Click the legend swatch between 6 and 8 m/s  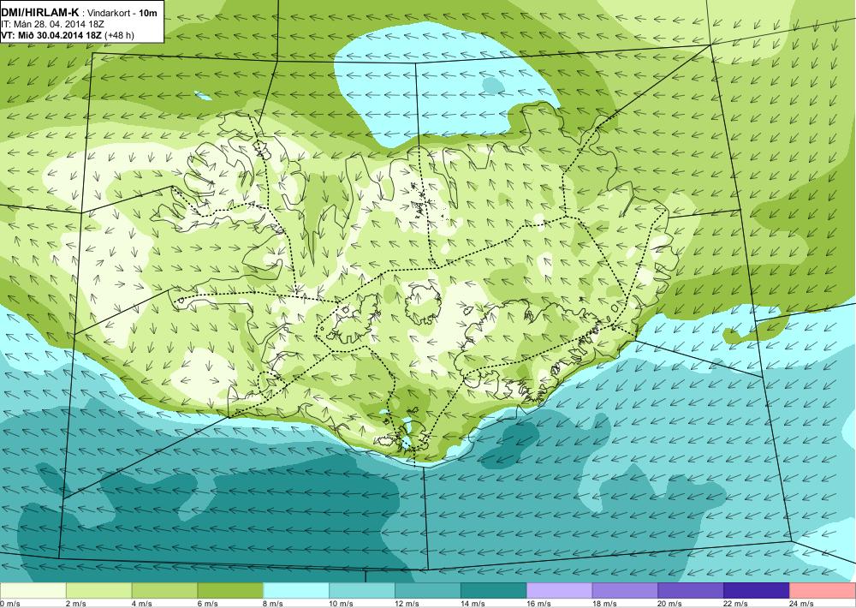click(230, 591)
